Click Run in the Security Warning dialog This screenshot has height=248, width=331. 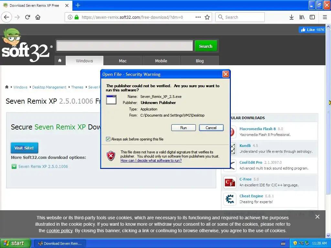click(184, 128)
